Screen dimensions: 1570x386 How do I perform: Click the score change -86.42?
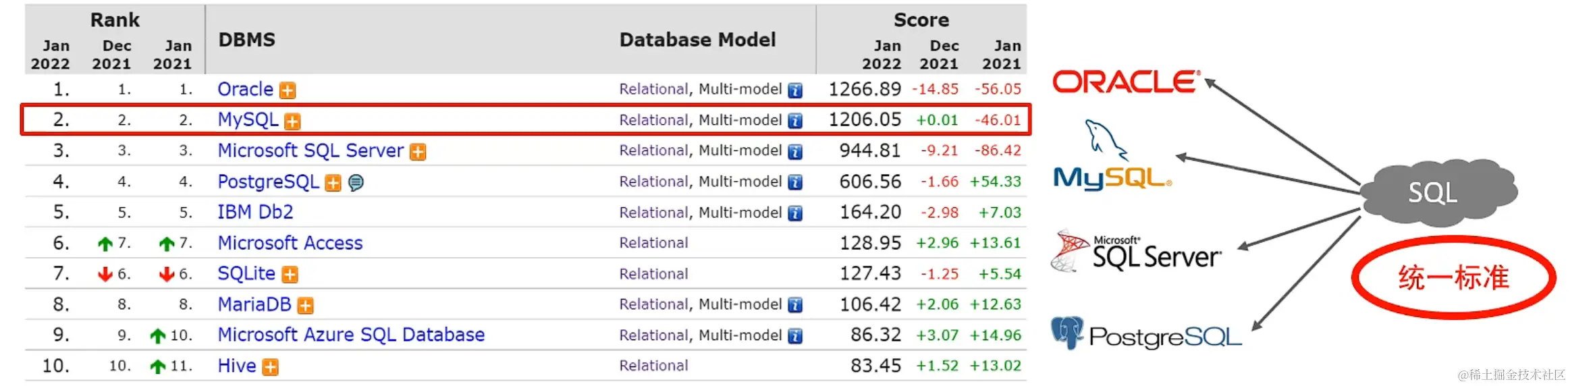pyautogui.click(x=998, y=150)
